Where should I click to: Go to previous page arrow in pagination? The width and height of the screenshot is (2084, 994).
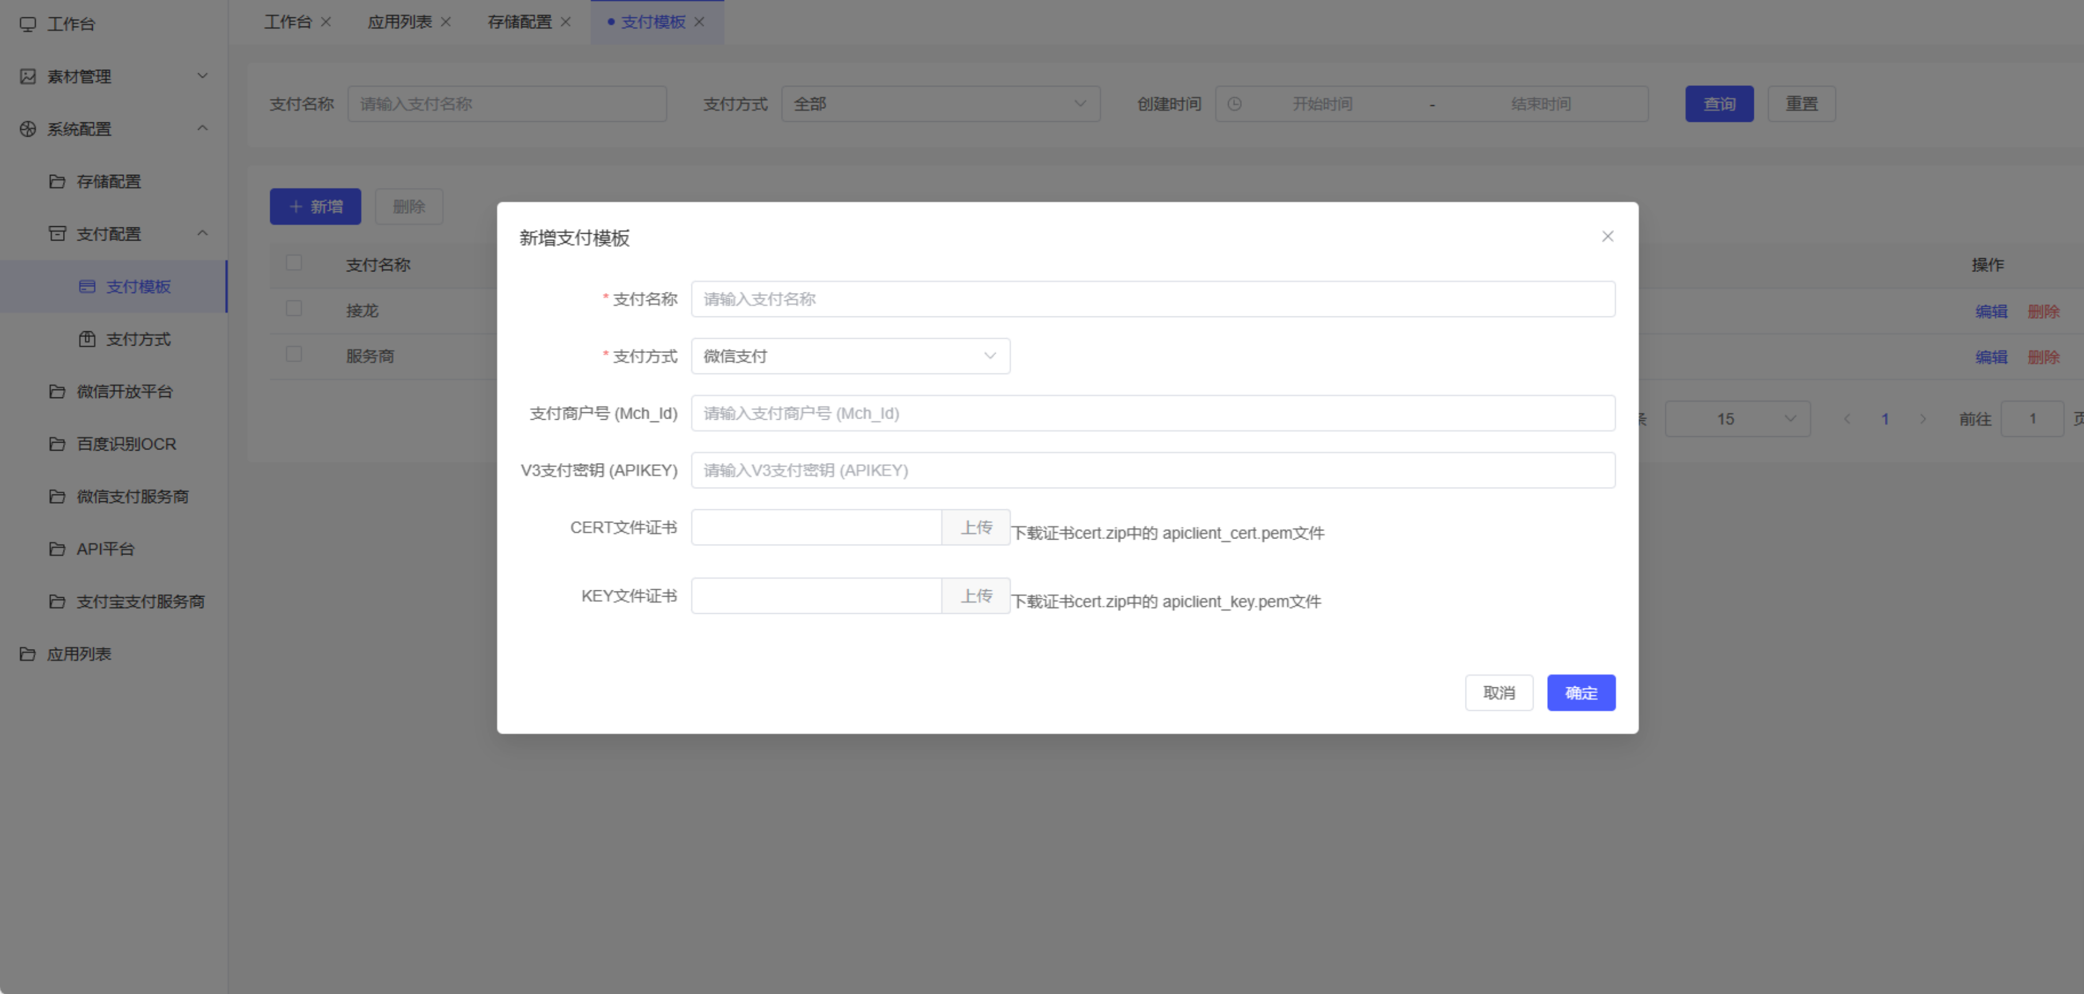point(1847,419)
